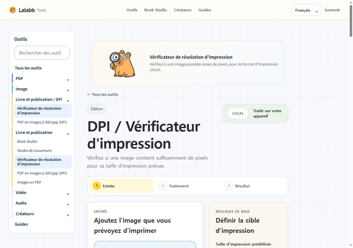
Task: Collapse the Livre et publication / DPI section
Action: [x=42, y=100]
